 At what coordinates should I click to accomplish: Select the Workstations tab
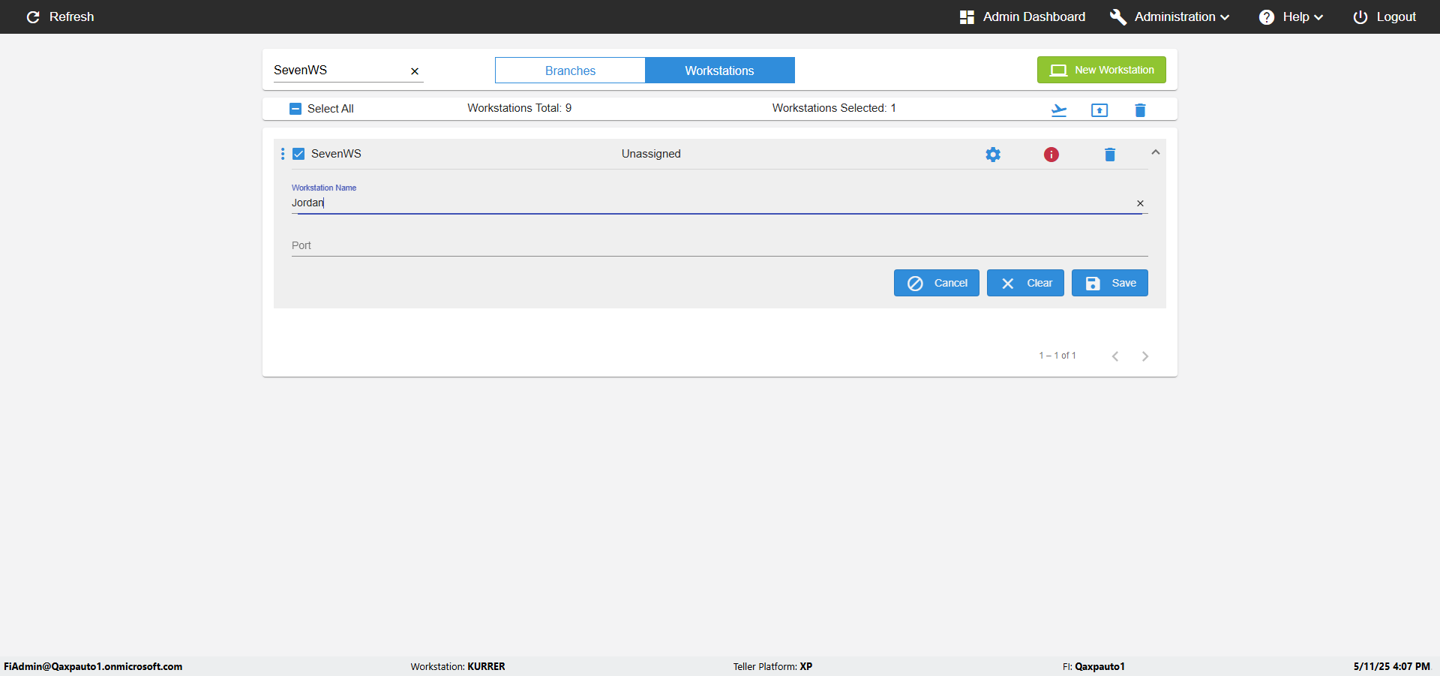(x=719, y=71)
